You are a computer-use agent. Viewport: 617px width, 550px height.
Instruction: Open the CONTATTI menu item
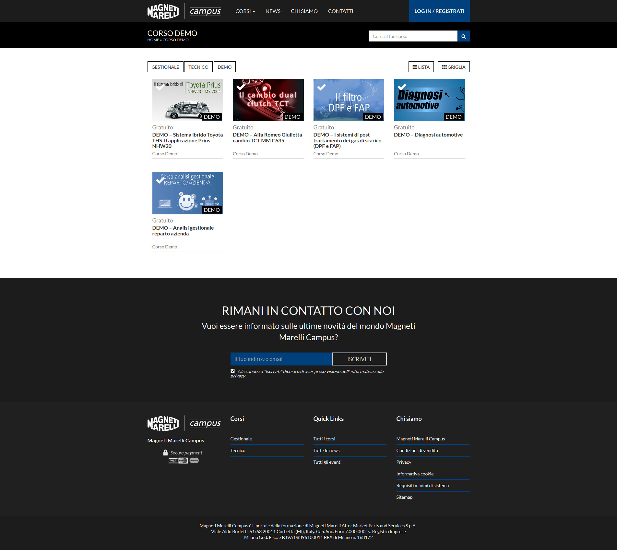pyautogui.click(x=340, y=11)
